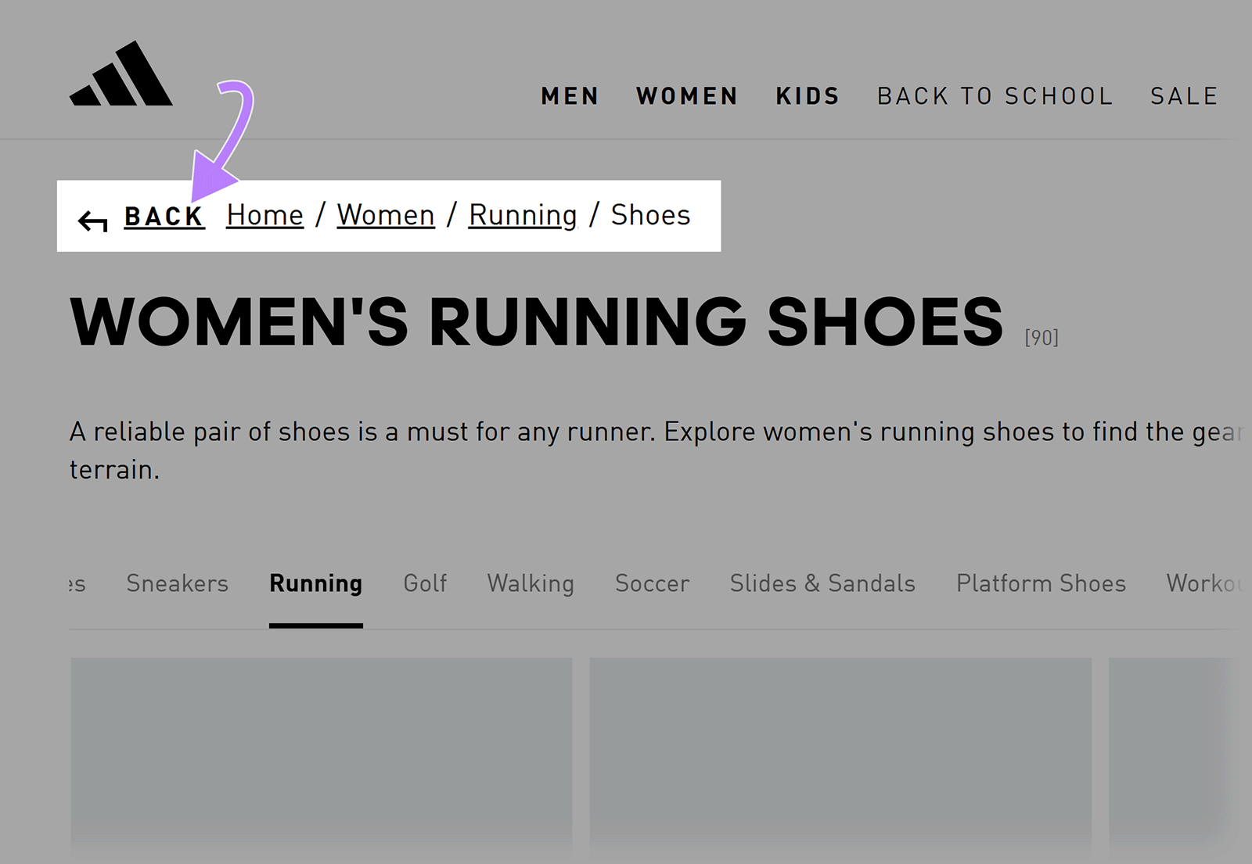Switch to the Sneakers category tab

pyautogui.click(x=177, y=583)
